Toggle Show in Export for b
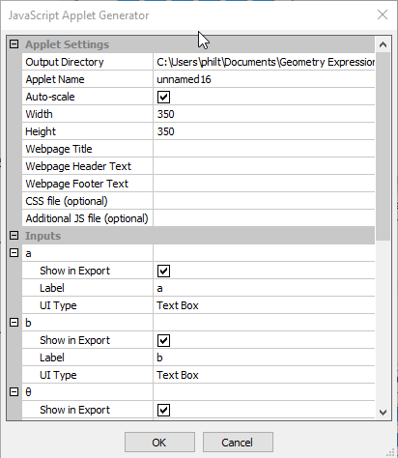The width and height of the screenshot is (398, 458). 163,340
